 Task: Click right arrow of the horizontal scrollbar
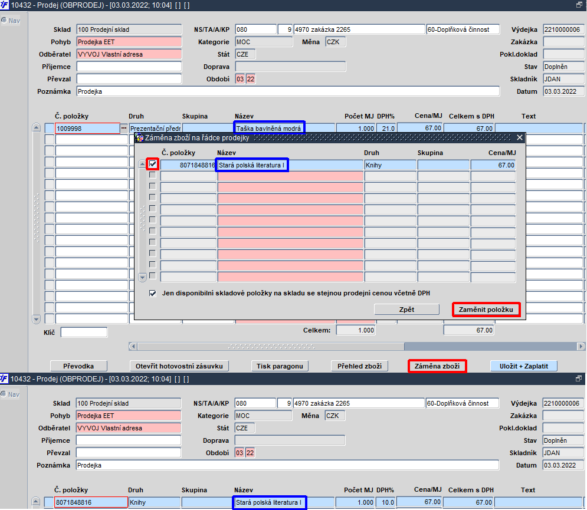[581, 347]
